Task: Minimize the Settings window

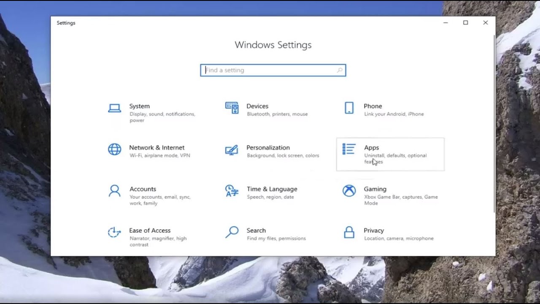Action: pos(445,23)
